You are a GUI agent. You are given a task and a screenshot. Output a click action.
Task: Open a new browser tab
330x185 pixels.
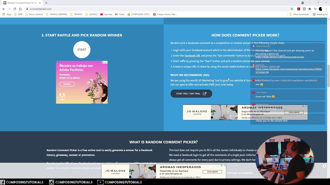[46, 3]
